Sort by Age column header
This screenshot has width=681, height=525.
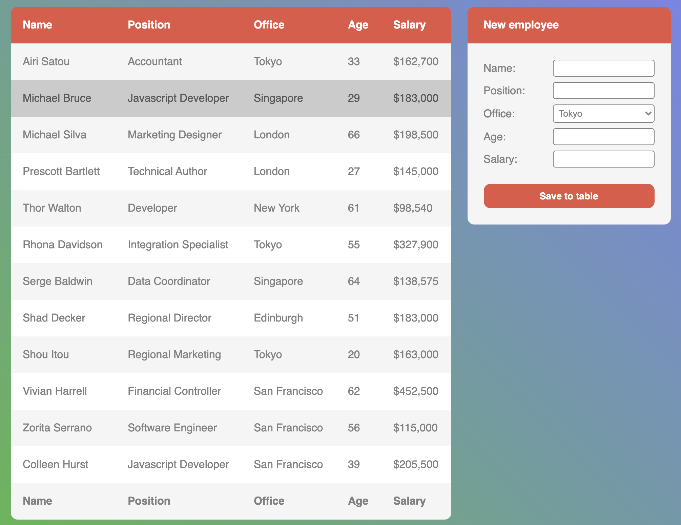[x=358, y=25]
